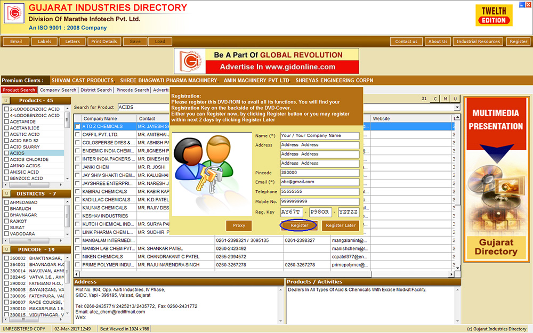Click ACID SLURRY in the products list
The image size is (533, 333).
click(x=25, y=147)
